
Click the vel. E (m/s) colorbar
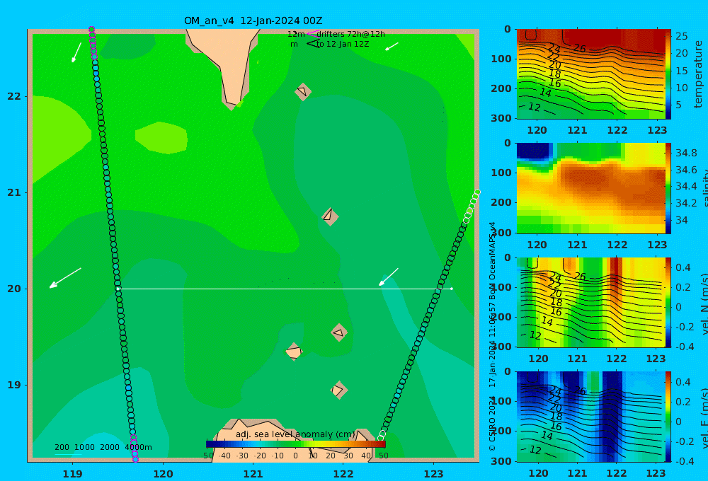click(x=668, y=417)
